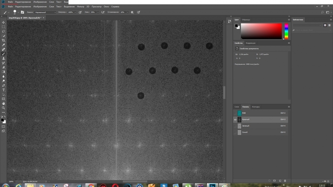Select the Clone Stamp tool
The height and width of the screenshot is (187, 333).
(x=3, y=59)
